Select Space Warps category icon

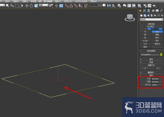tap(159, 16)
